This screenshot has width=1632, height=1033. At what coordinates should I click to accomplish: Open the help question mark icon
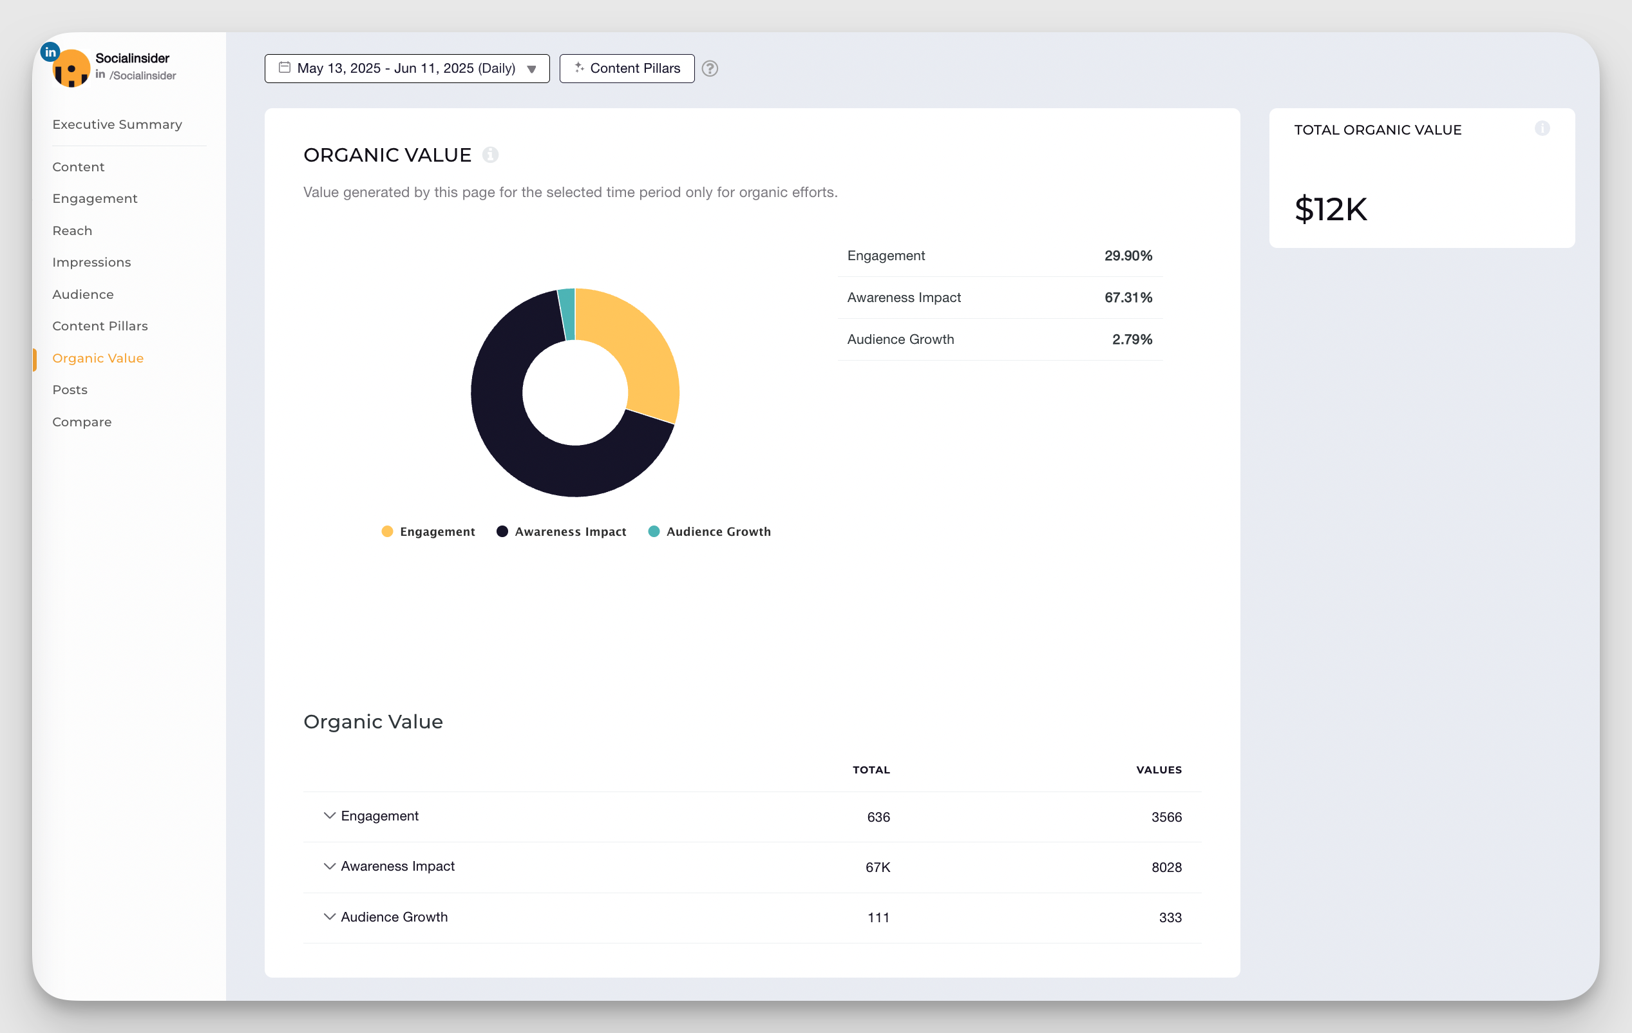coord(710,68)
